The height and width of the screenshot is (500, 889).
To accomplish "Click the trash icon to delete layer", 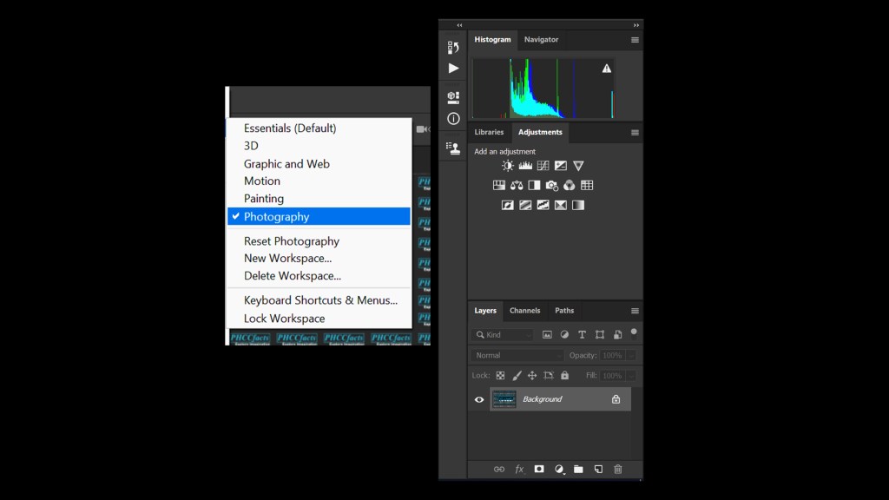I will [618, 469].
